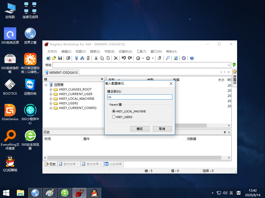Screen dimensions: 265x198
Task: Click the gear options icon
Action: (x=184, y=58)
